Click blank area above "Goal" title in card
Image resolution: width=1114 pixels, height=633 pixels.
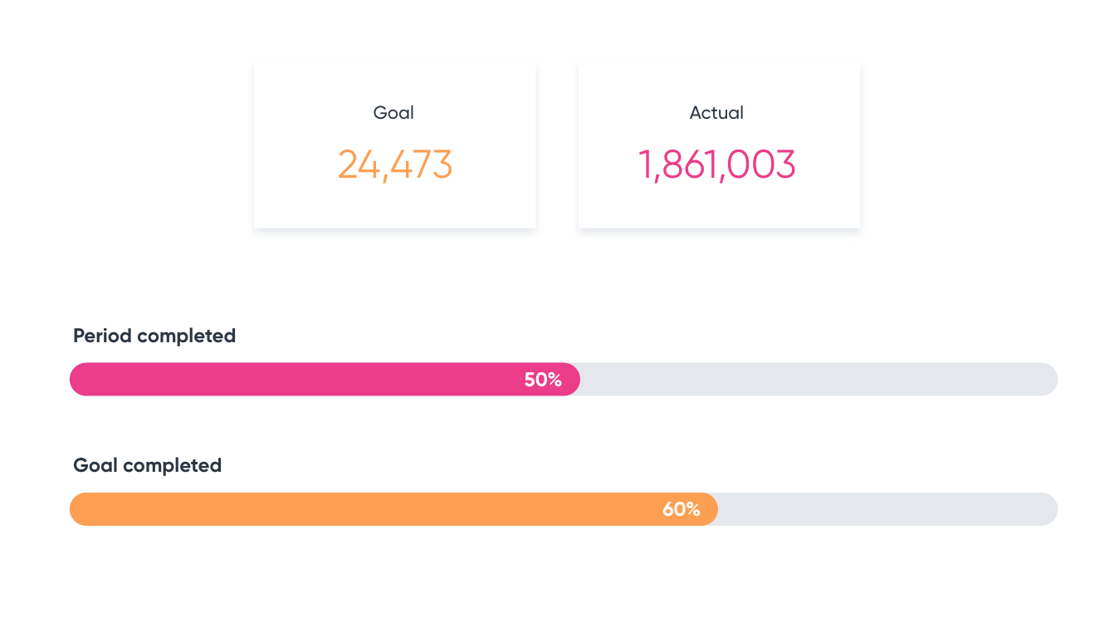point(395,81)
